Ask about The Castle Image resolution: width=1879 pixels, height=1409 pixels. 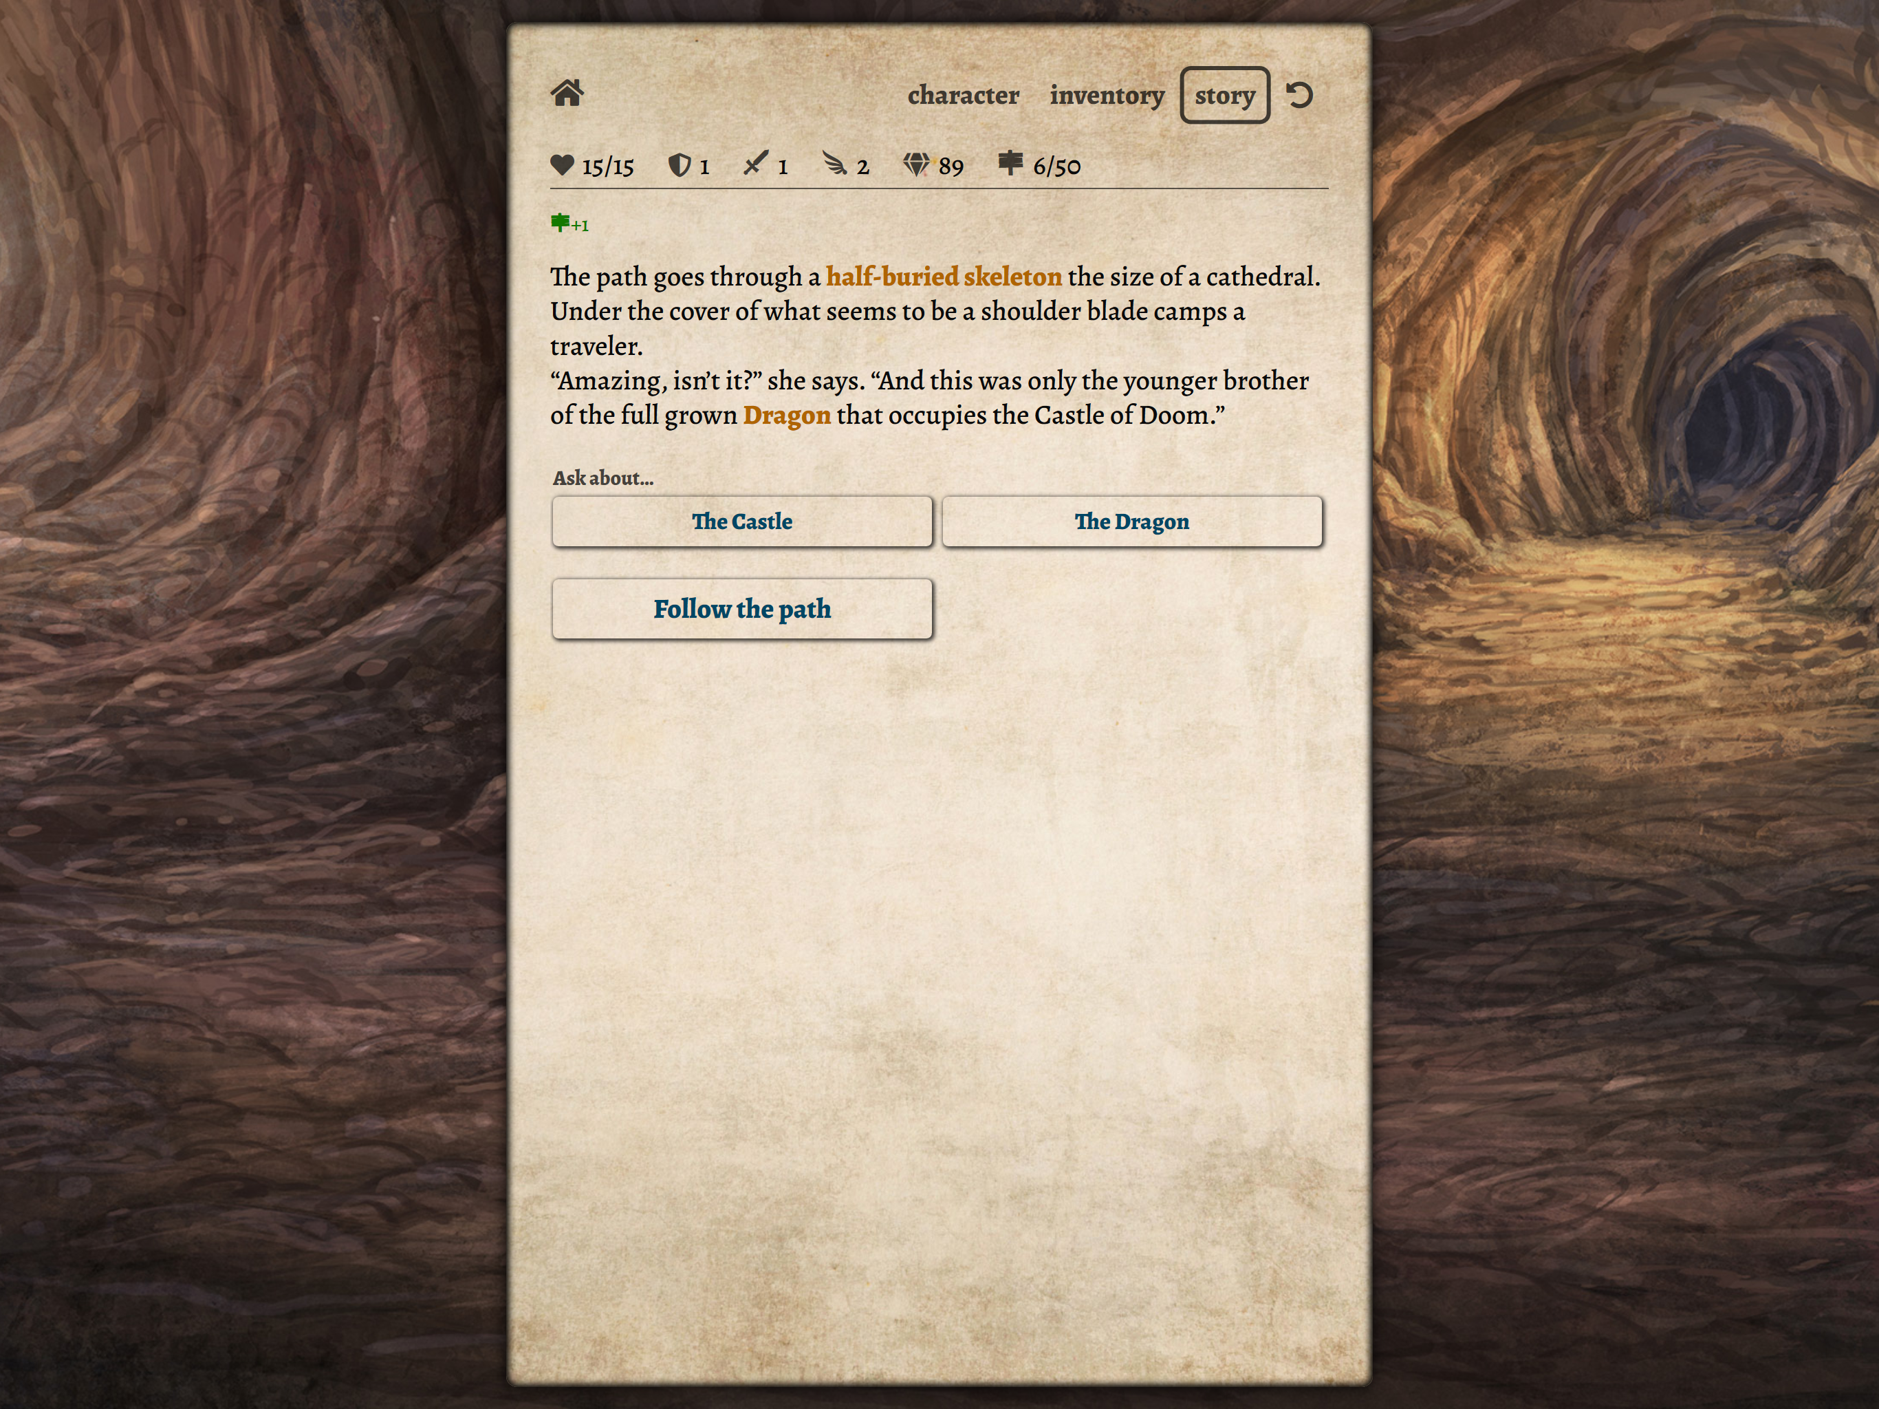(x=741, y=521)
